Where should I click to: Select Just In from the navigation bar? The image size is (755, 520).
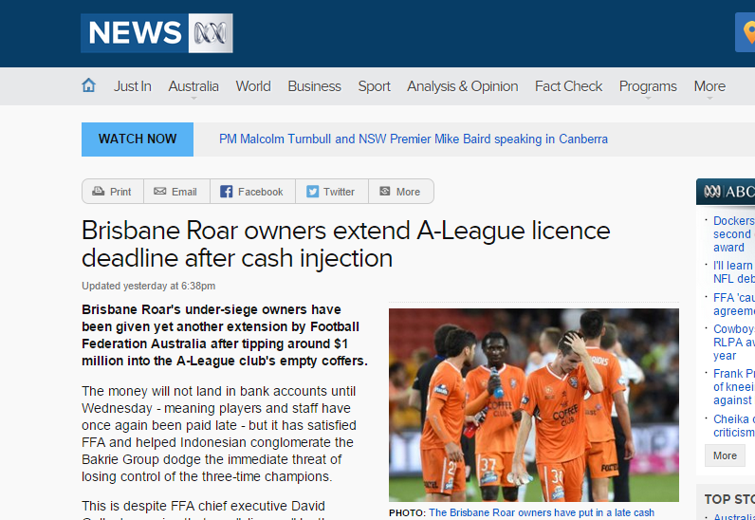[x=133, y=86]
